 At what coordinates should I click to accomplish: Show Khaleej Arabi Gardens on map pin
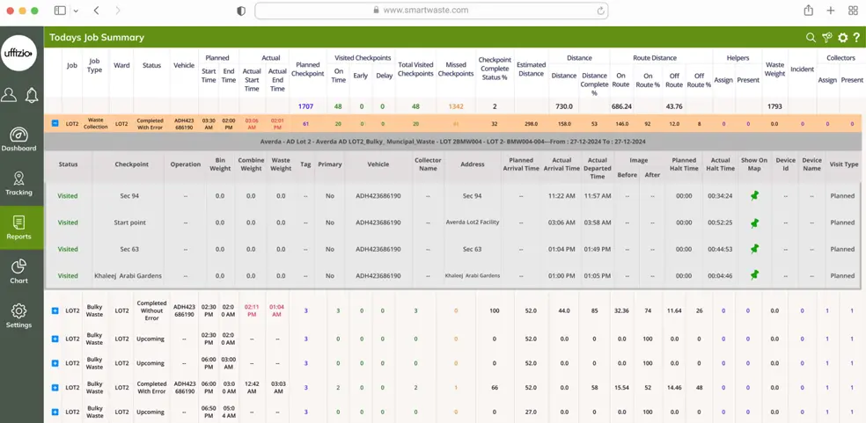(754, 275)
